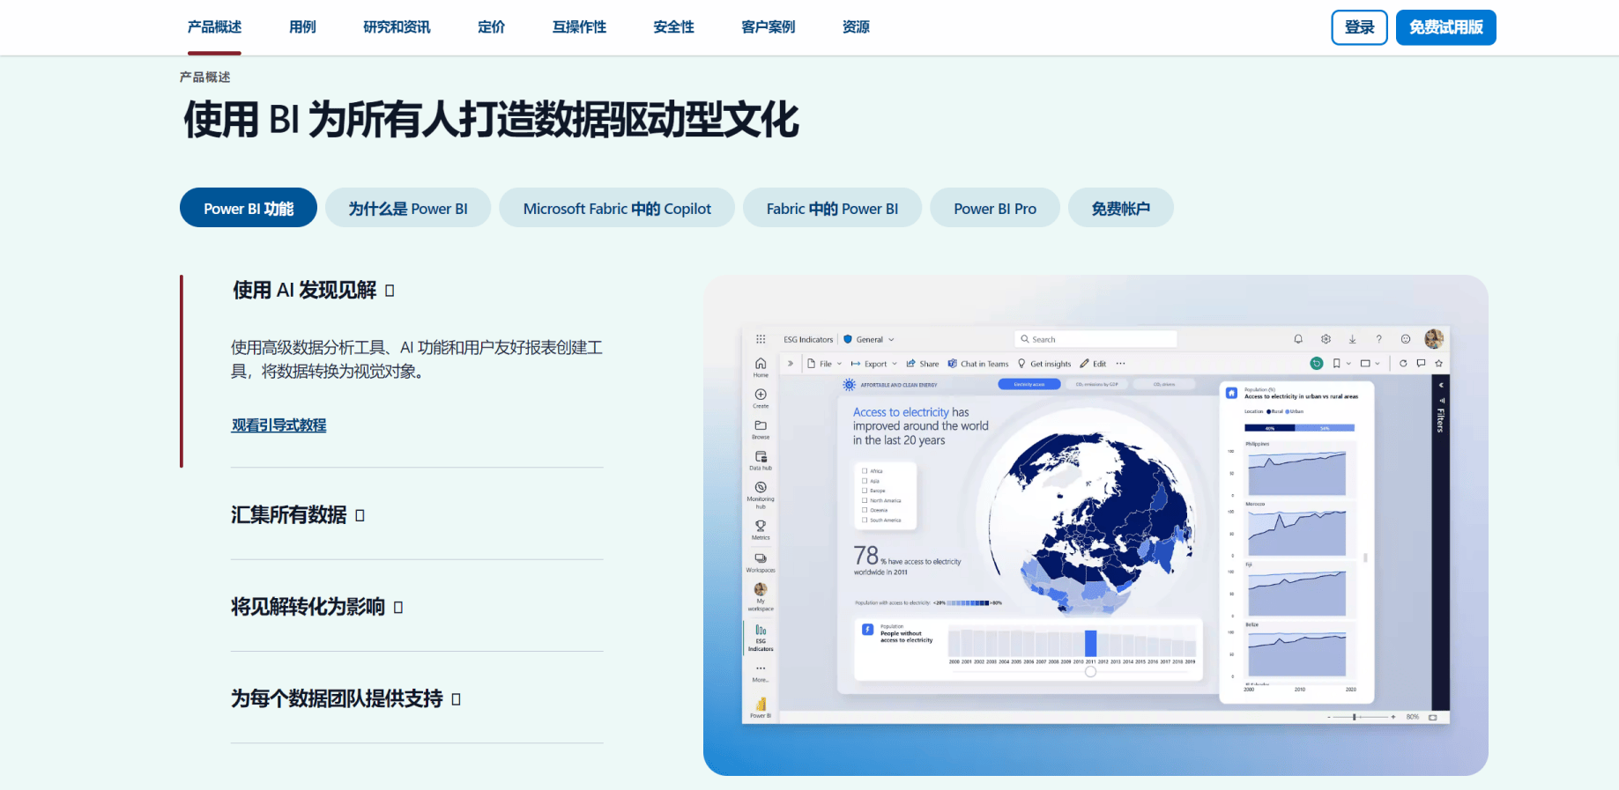This screenshot has width=1619, height=790.
Task: Tick the Europe checkbox
Action: click(865, 491)
